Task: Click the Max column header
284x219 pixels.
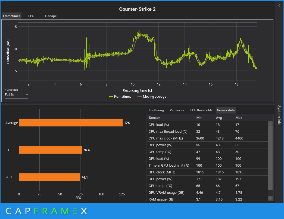Action: click(239, 118)
